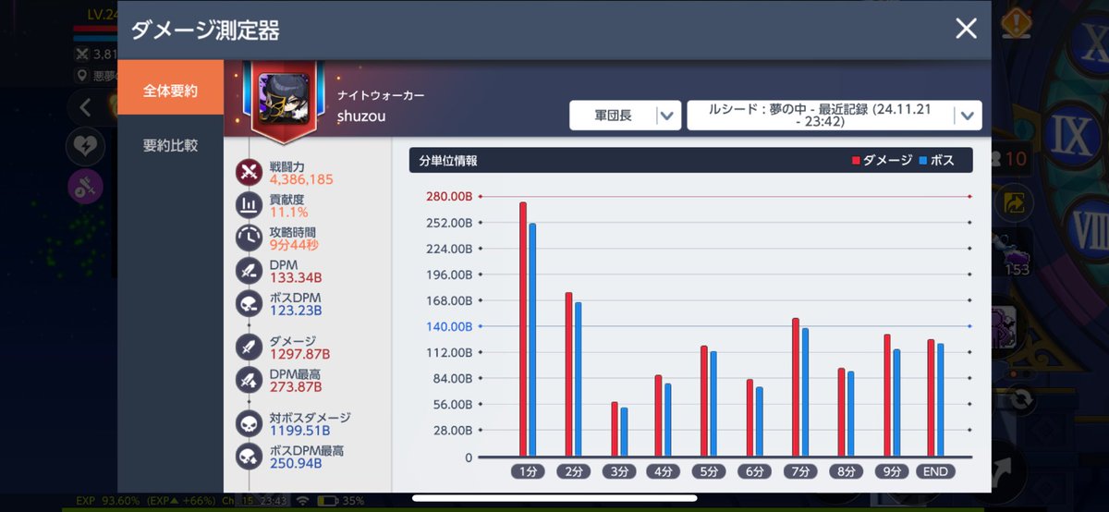Open the 軍団長 dropdown
The height and width of the screenshot is (512, 1109).
click(626, 116)
